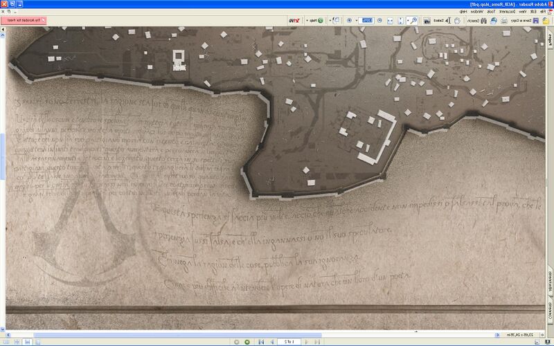The height and width of the screenshot is (346, 554).
Task: Expand the Help dropdown arrow
Action: coord(307,21)
